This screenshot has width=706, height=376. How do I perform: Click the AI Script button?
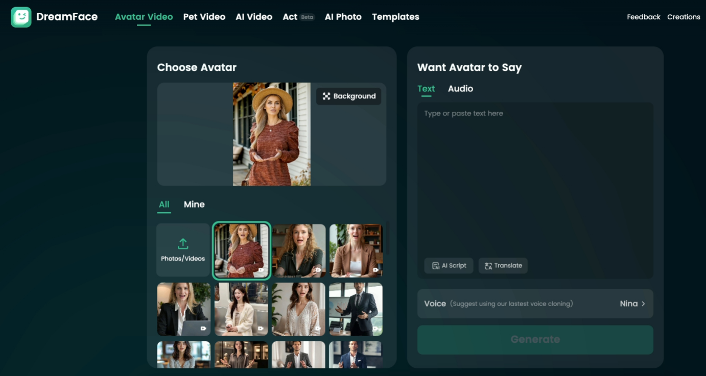click(449, 266)
